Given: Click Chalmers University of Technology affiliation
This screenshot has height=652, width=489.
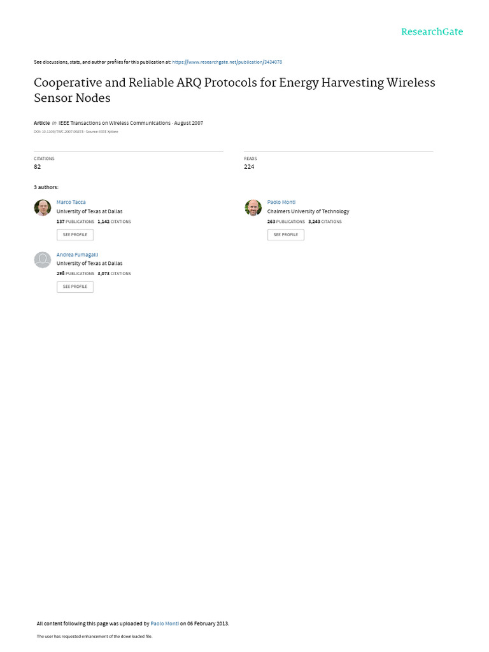Looking at the screenshot, I should [308, 211].
